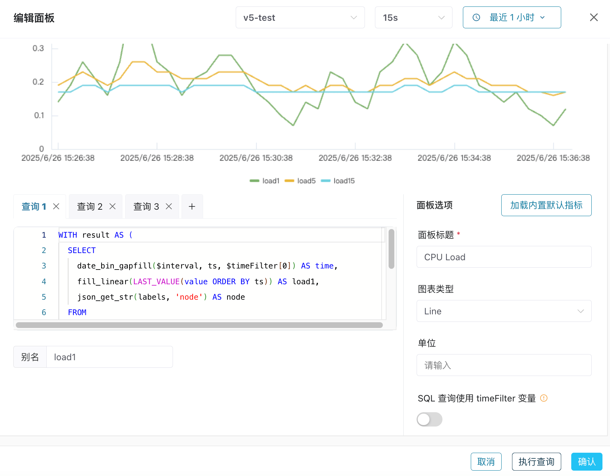Close the 编辑面板 edit dialog
Image resolution: width=610 pixels, height=476 pixels.
[594, 17]
